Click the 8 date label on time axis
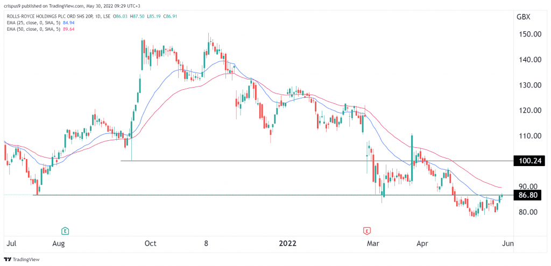The width and height of the screenshot is (551, 266). click(x=206, y=243)
